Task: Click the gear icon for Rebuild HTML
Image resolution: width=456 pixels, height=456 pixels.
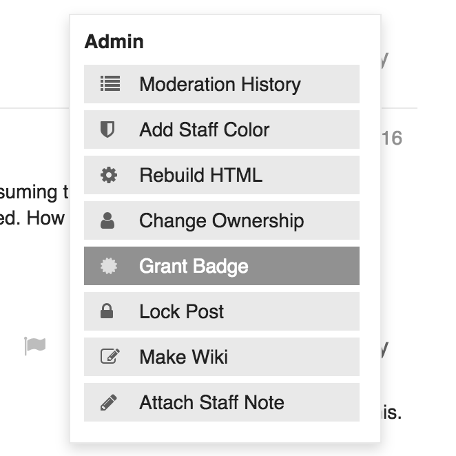Action: [x=109, y=175]
